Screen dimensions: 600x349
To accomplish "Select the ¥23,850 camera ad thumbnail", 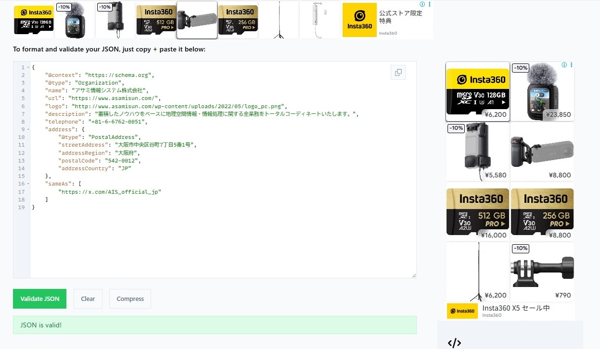I will point(542,91).
